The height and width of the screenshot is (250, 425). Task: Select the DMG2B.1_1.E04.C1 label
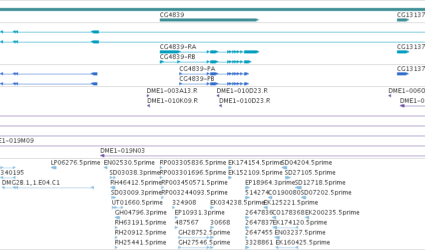pos(31,183)
